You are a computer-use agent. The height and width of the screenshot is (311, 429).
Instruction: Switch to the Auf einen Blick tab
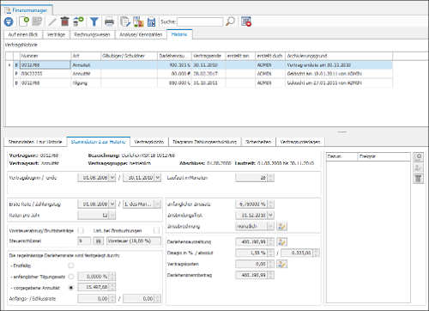pos(23,34)
